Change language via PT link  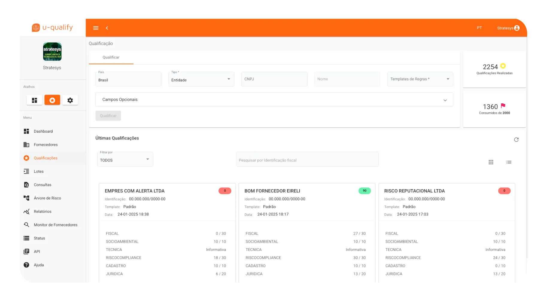click(x=479, y=28)
